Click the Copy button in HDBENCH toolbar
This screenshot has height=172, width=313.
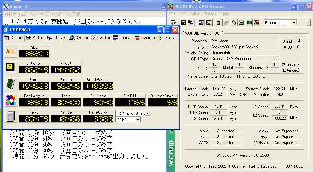(x=56, y=37)
